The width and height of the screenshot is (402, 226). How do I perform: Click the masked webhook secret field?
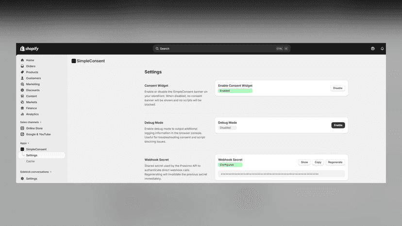pos(281,174)
